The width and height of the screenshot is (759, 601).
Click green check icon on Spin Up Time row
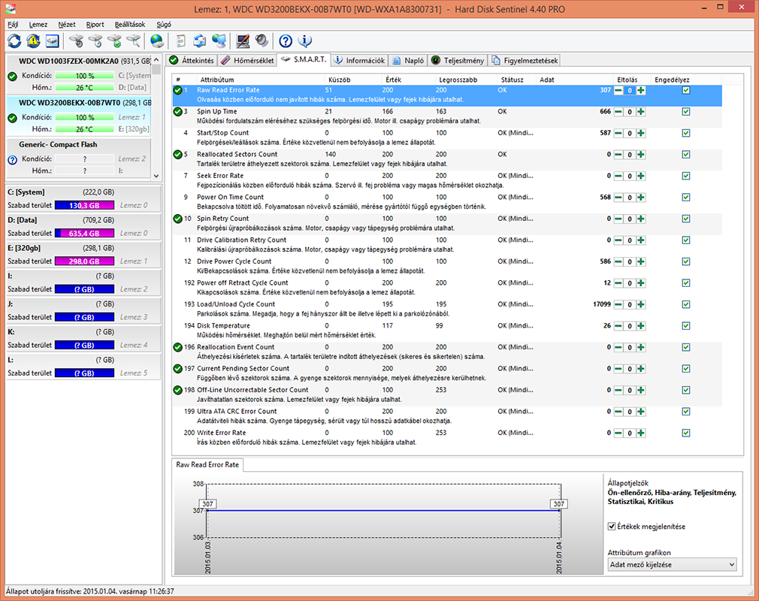point(177,112)
